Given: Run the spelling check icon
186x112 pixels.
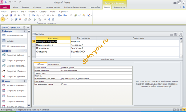Looking at the screenshot, I should pyautogui.click(x=24, y=16).
